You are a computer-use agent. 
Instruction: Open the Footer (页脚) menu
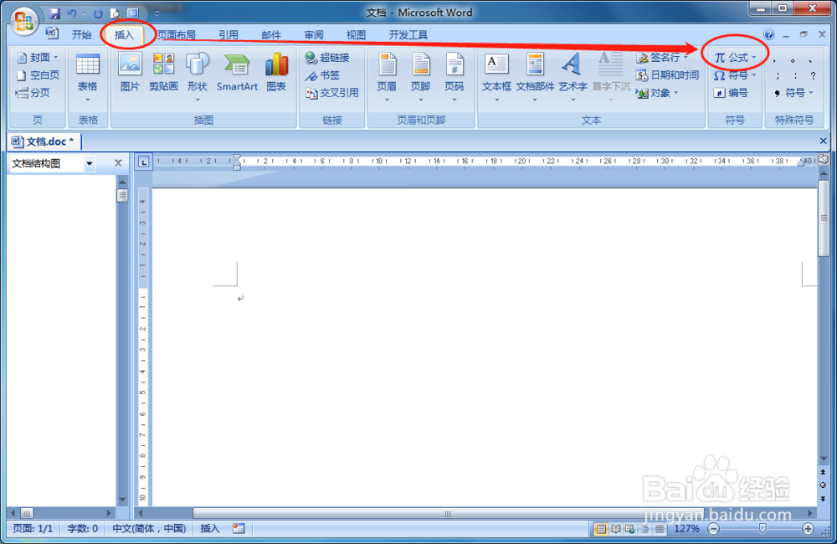click(x=421, y=78)
